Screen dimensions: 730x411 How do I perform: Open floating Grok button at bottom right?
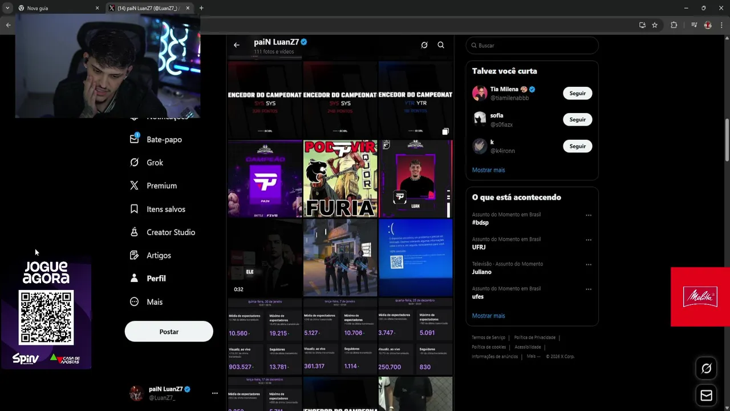(x=706, y=369)
